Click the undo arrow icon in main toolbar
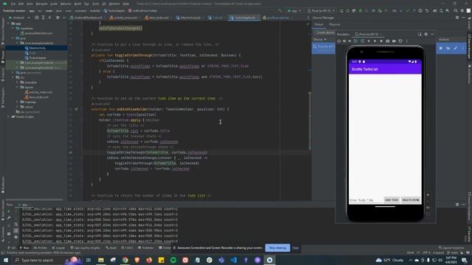The width and height of the screenshot is (472, 265). click(x=427, y=10)
